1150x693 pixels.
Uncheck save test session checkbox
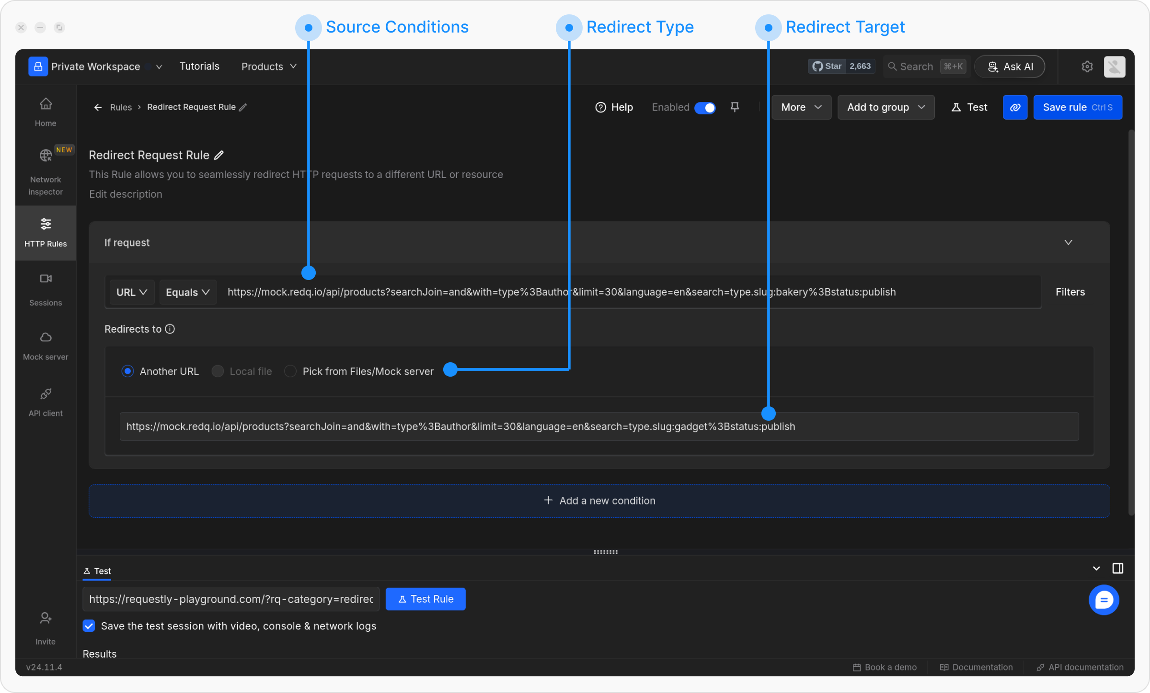tap(89, 626)
